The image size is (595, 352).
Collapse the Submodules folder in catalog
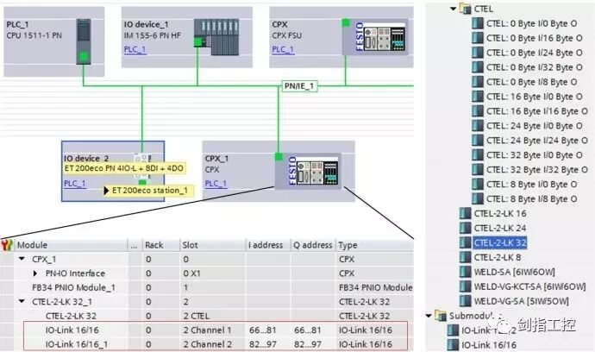pos(429,316)
